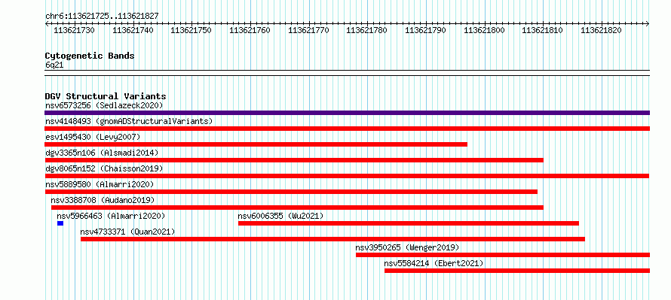Select the red nsv3950265 variant bar
Screen dimensions: 671x300
click(503, 255)
